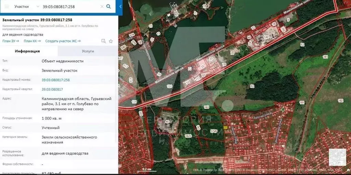Click the cadastral number search field
Viewport: 351px width, 175px height.
[x=71, y=7]
